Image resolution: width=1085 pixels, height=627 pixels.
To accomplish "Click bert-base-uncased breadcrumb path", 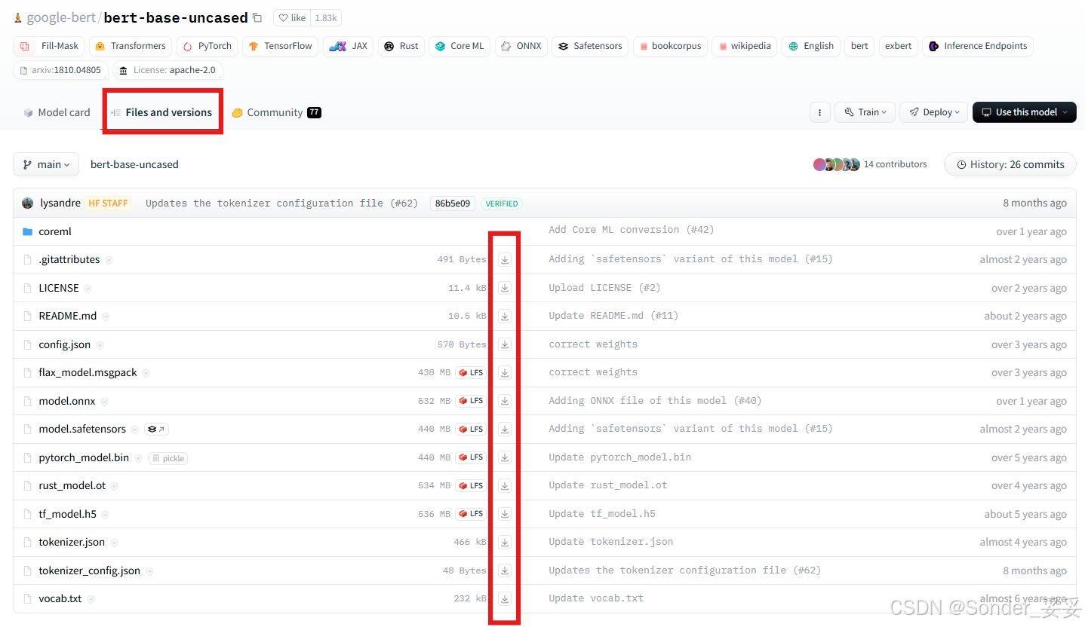I will 134,164.
